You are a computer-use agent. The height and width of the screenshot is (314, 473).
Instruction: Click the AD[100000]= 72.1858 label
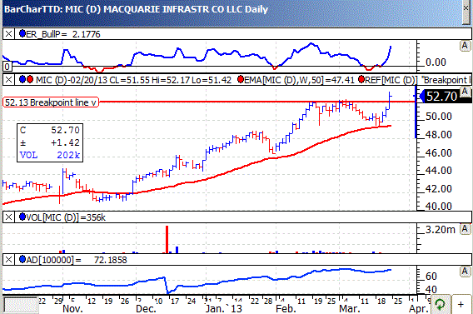pyautogui.click(x=77, y=260)
